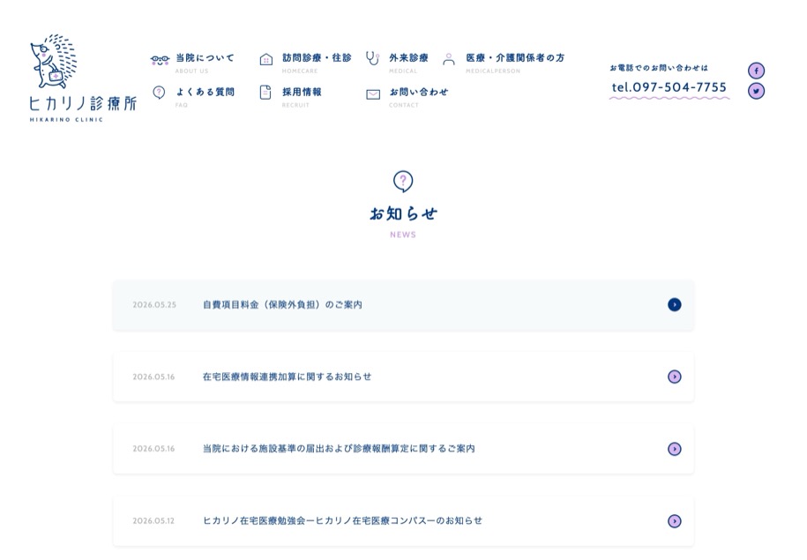The image size is (807, 560).
Task: Click the MEDICALPERSON caption
Action: [x=493, y=71]
